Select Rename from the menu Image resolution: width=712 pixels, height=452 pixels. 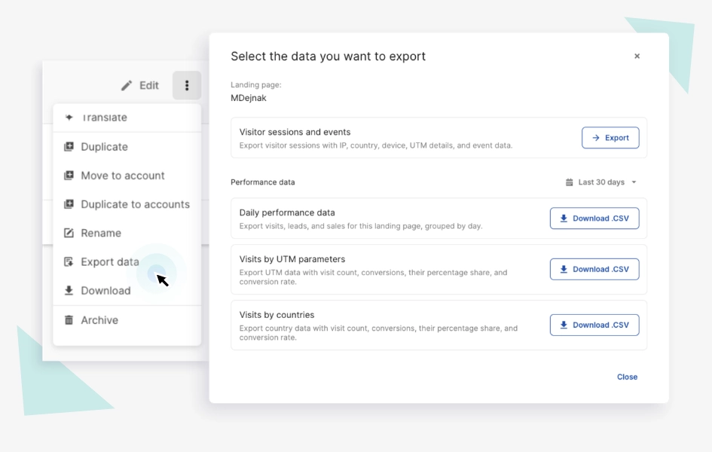(x=127, y=233)
